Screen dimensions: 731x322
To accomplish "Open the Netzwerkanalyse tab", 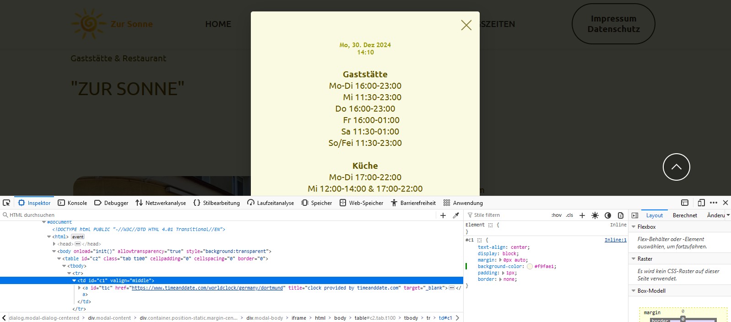I will tap(161, 203).
